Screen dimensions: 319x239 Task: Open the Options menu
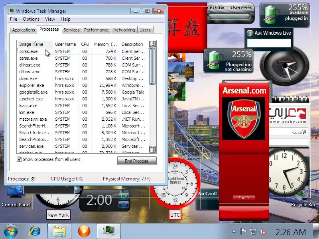(31, 19)
